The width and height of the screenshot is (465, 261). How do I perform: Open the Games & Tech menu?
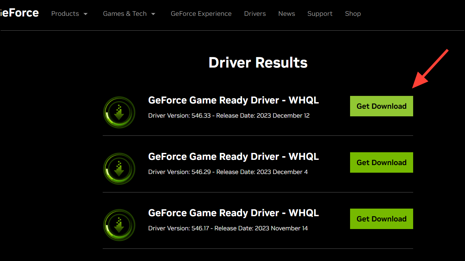pyautogui.click(x=125, y=14)
